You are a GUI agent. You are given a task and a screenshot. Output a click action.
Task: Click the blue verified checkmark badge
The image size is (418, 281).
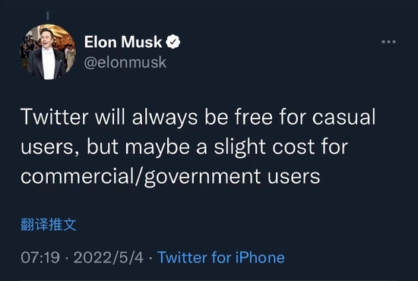coord(173,42)
